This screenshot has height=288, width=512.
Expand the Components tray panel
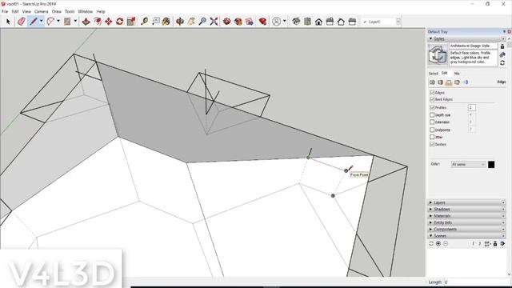pyautogui.click(x=466, y=230)
